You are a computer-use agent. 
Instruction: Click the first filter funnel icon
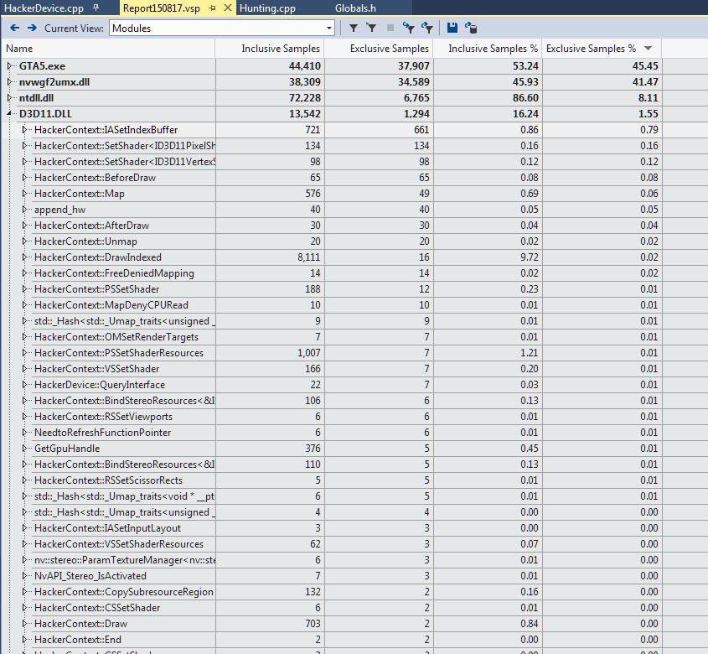(x=354, y=28)
